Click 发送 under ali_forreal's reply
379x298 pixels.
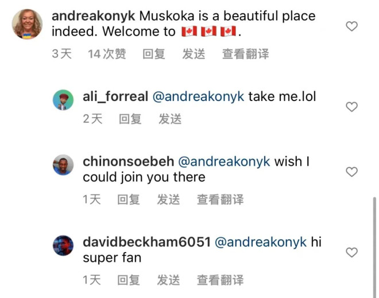coord(170,119)
